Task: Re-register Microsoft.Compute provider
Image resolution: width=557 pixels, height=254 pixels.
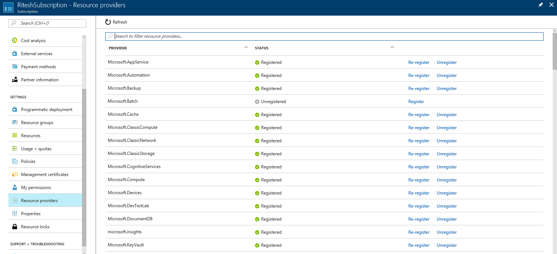Action: click(x=419, y=180)
